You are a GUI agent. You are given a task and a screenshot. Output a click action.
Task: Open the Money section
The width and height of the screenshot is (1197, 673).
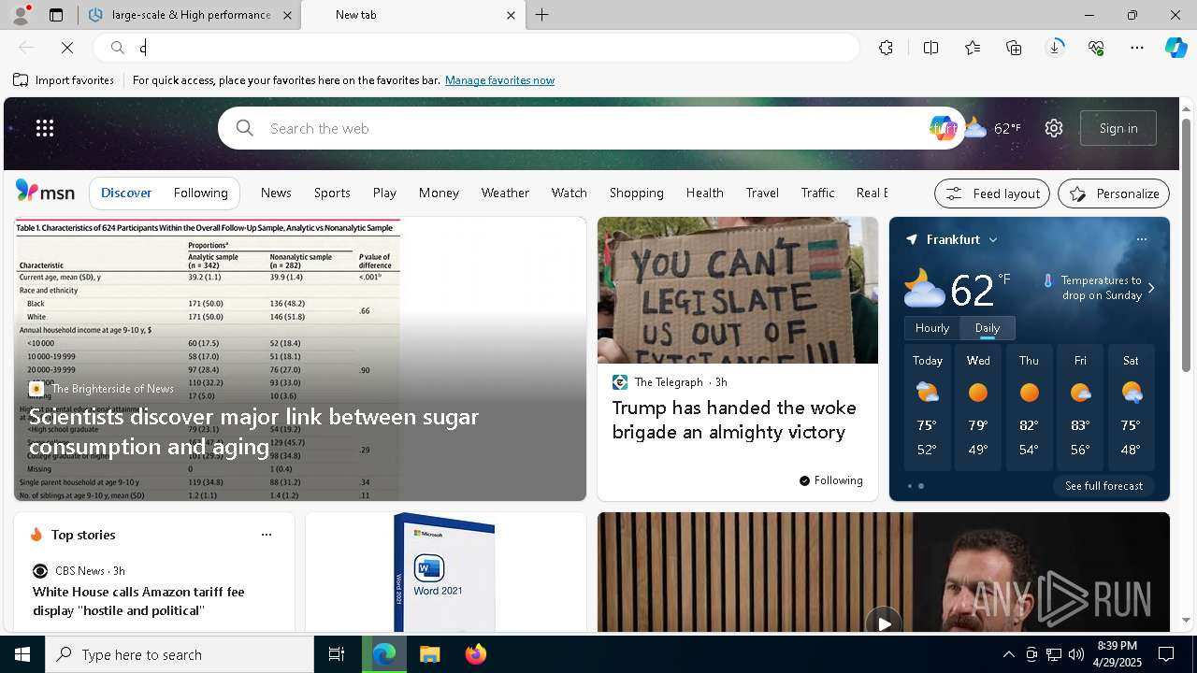pos(439,193)
